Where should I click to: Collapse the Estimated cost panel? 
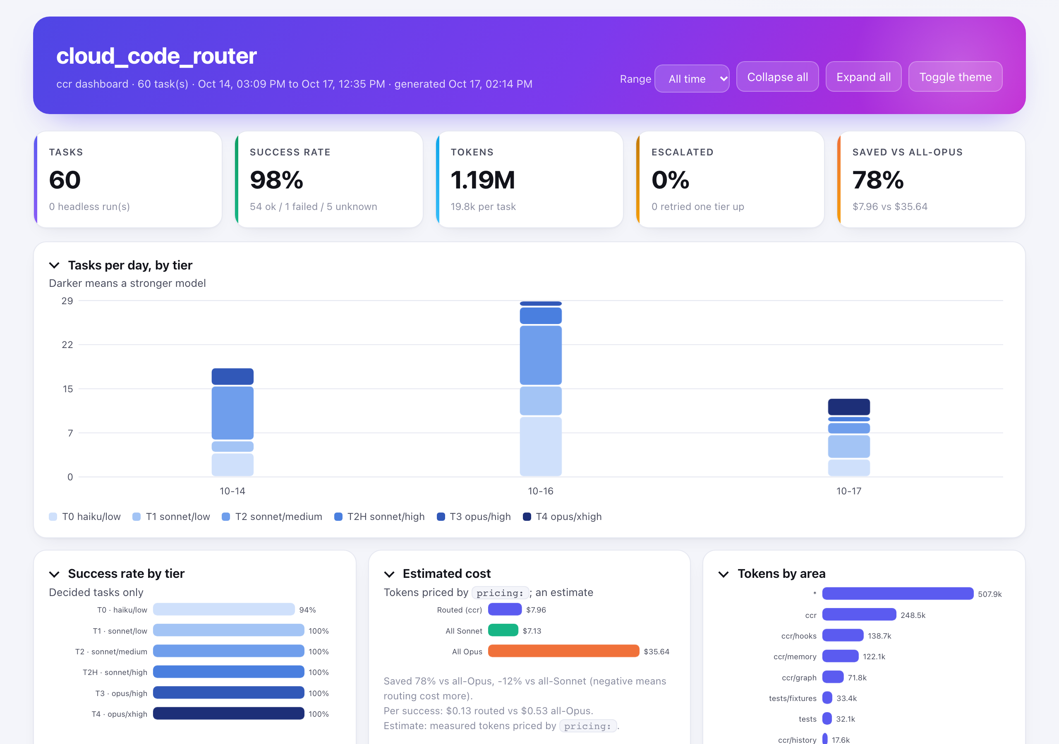(389, 573)
